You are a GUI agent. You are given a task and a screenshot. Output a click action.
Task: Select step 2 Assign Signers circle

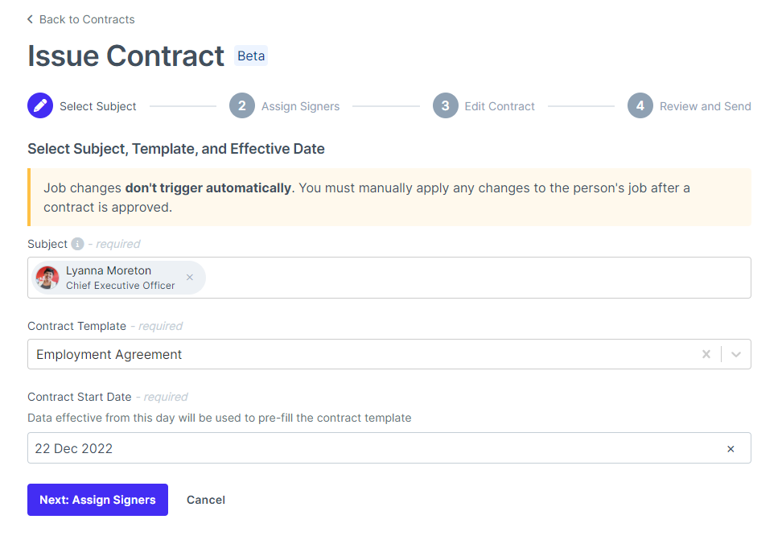coord(242,105)
